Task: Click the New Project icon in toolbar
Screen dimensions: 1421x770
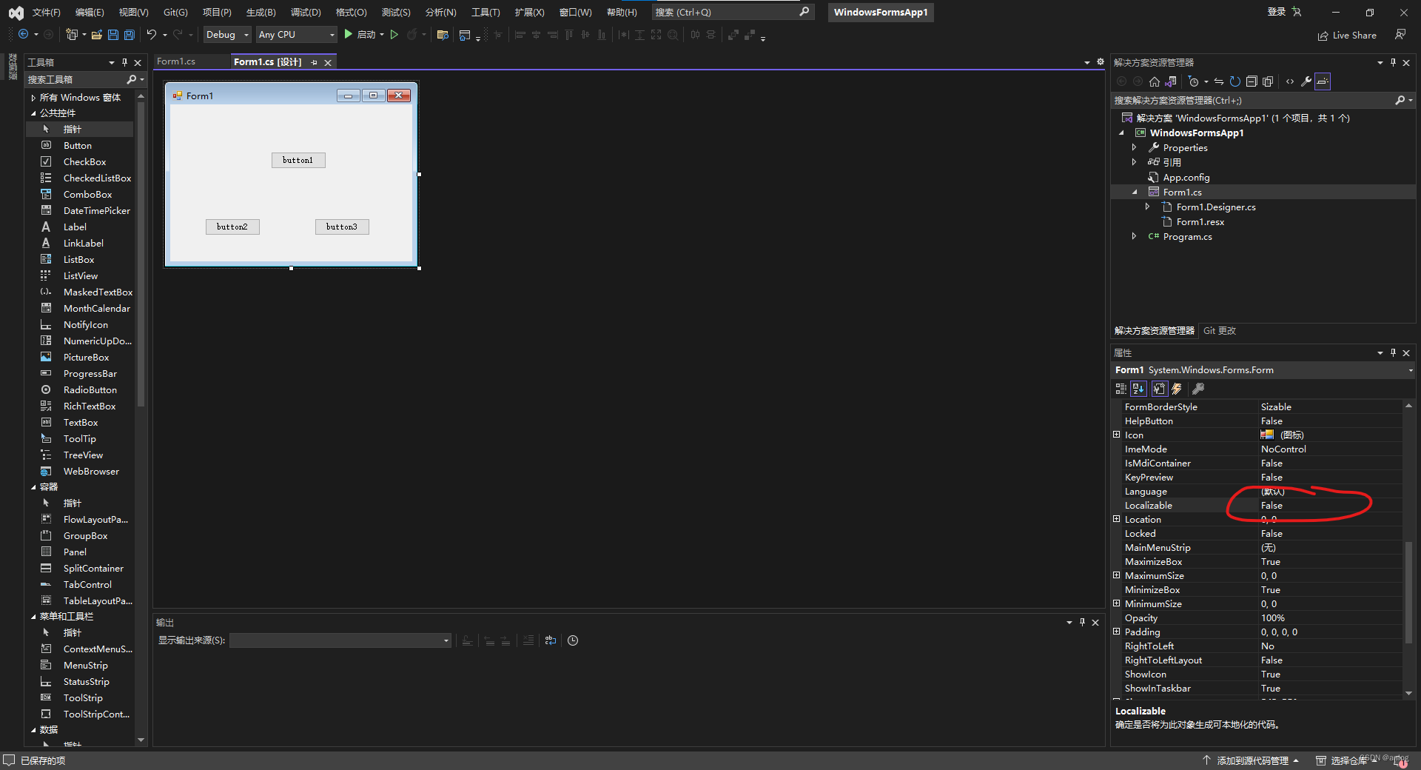Action: [x=72, y=35]
